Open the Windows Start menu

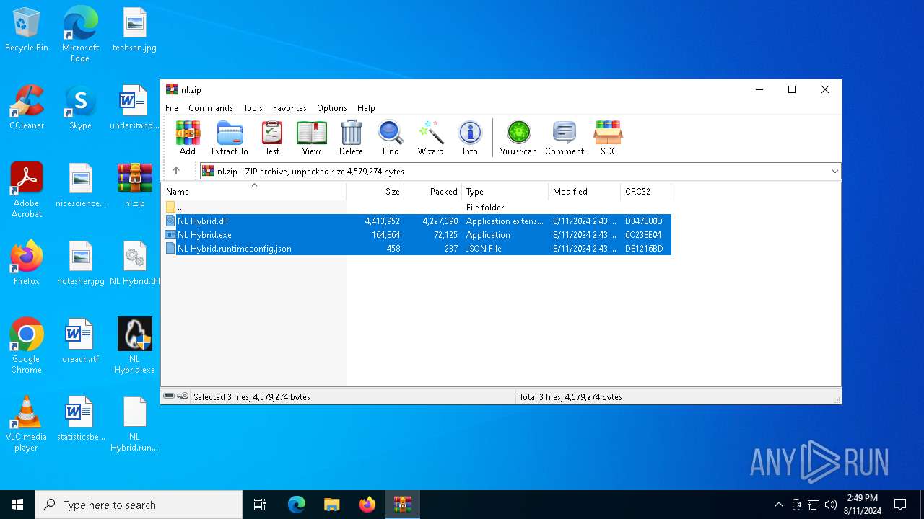[x=17, y=505]
